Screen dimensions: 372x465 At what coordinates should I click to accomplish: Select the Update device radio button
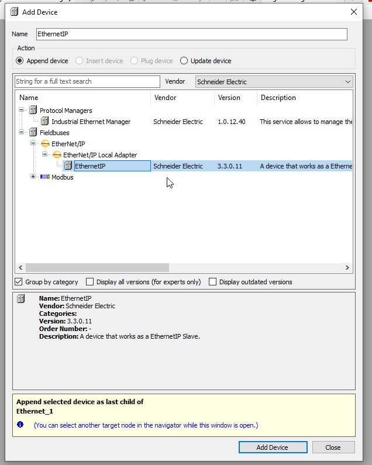[184, 61]
